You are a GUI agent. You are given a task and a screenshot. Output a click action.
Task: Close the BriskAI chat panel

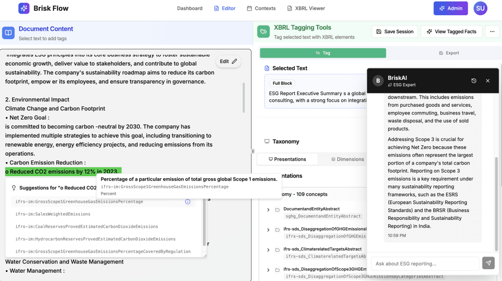[487, 81]
